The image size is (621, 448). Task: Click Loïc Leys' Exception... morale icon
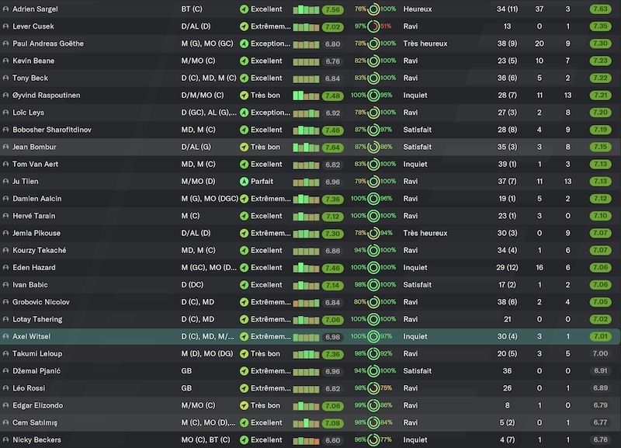pos(244,113)
